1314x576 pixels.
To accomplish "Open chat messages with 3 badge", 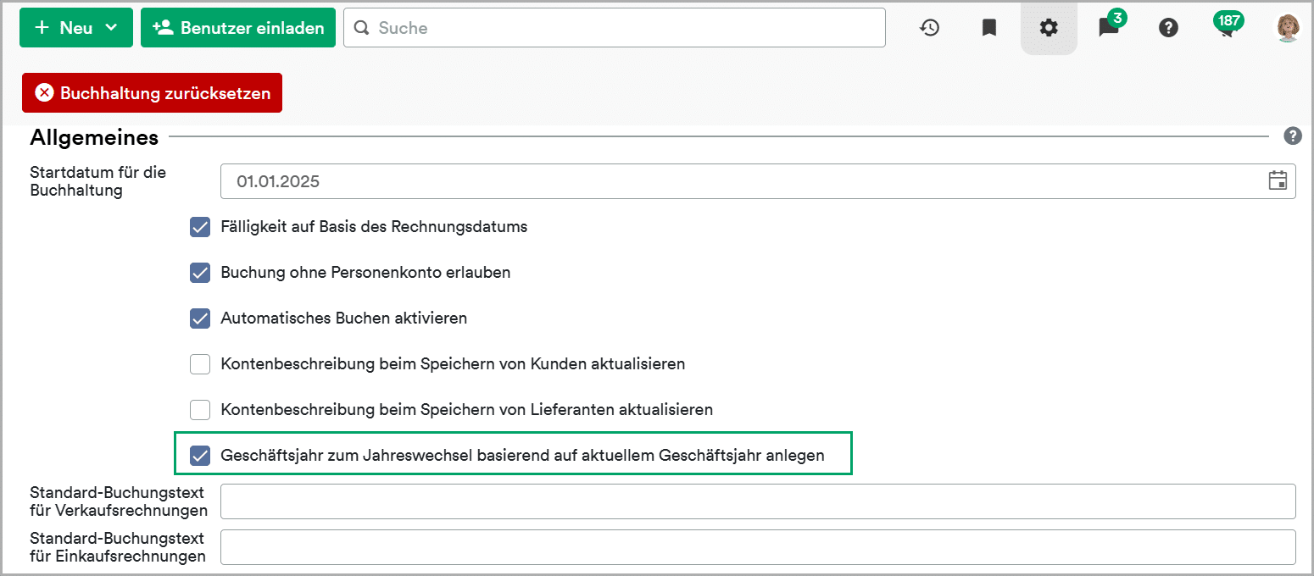I will click(x=1108, y=28).
